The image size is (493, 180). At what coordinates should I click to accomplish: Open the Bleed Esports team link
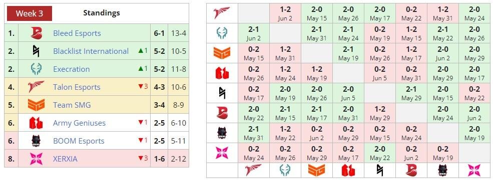point(77,33)
